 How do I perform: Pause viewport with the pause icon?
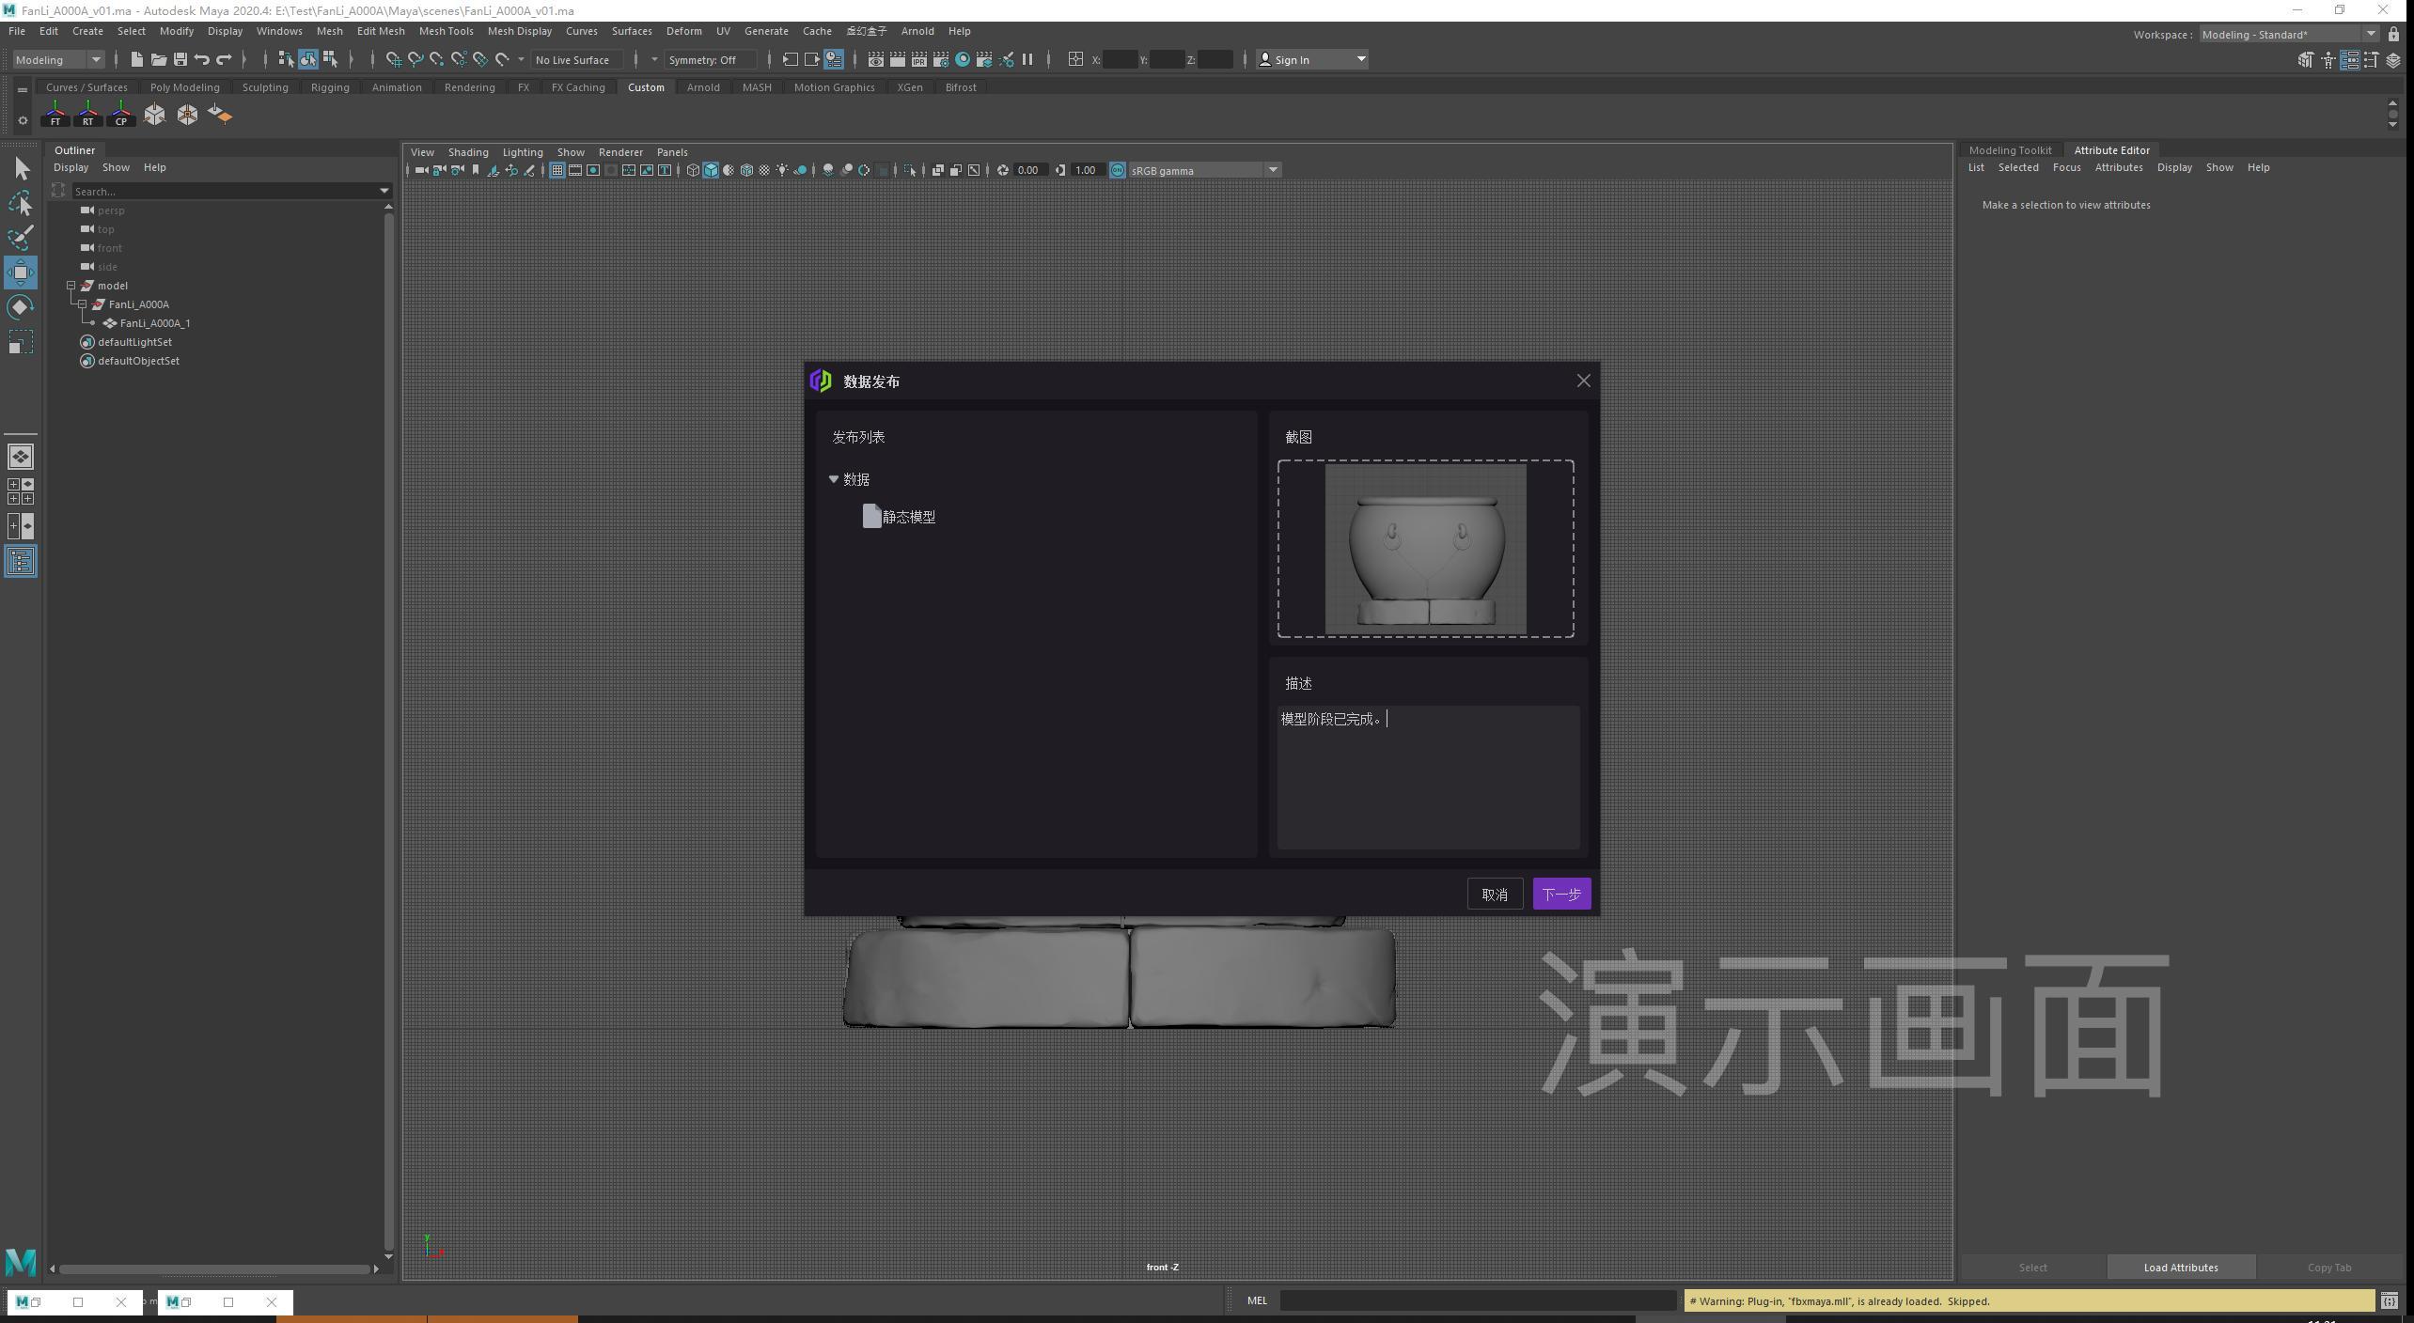pos(1027,59)
